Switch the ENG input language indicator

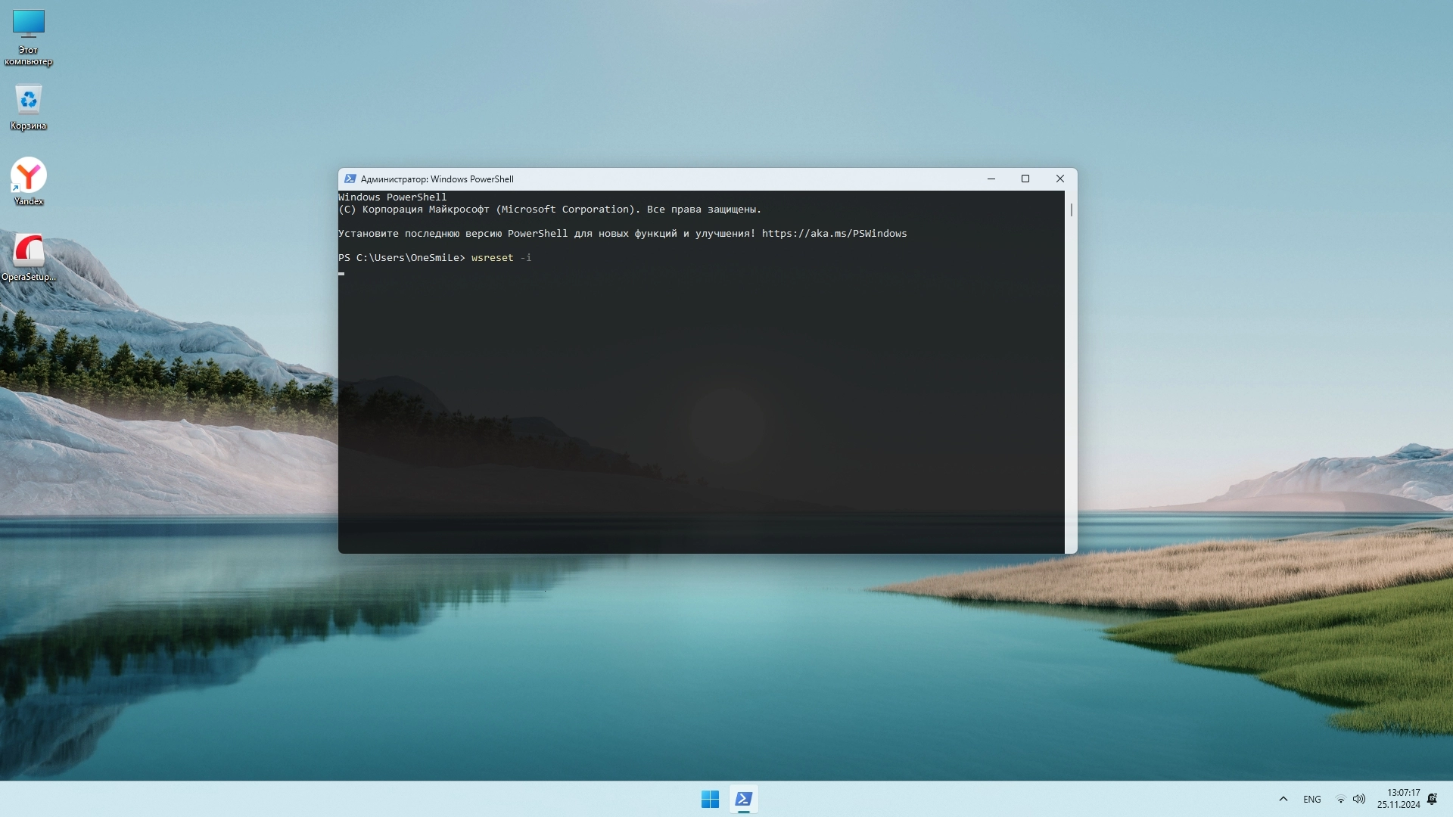coord(1312,799)
